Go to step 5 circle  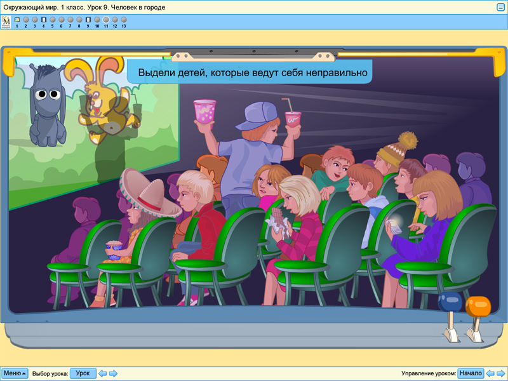[x=53, y=20]
